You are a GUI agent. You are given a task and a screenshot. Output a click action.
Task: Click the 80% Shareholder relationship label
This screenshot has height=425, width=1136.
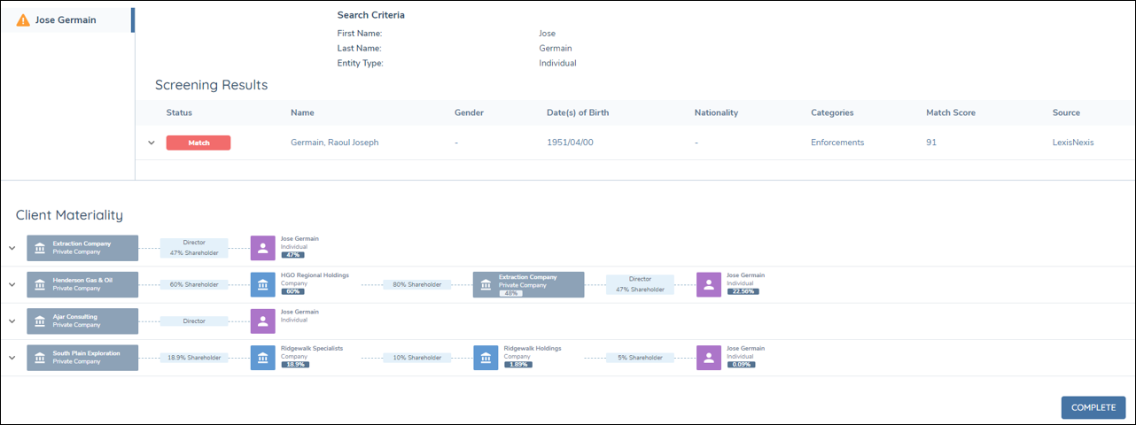coord(417,284)
